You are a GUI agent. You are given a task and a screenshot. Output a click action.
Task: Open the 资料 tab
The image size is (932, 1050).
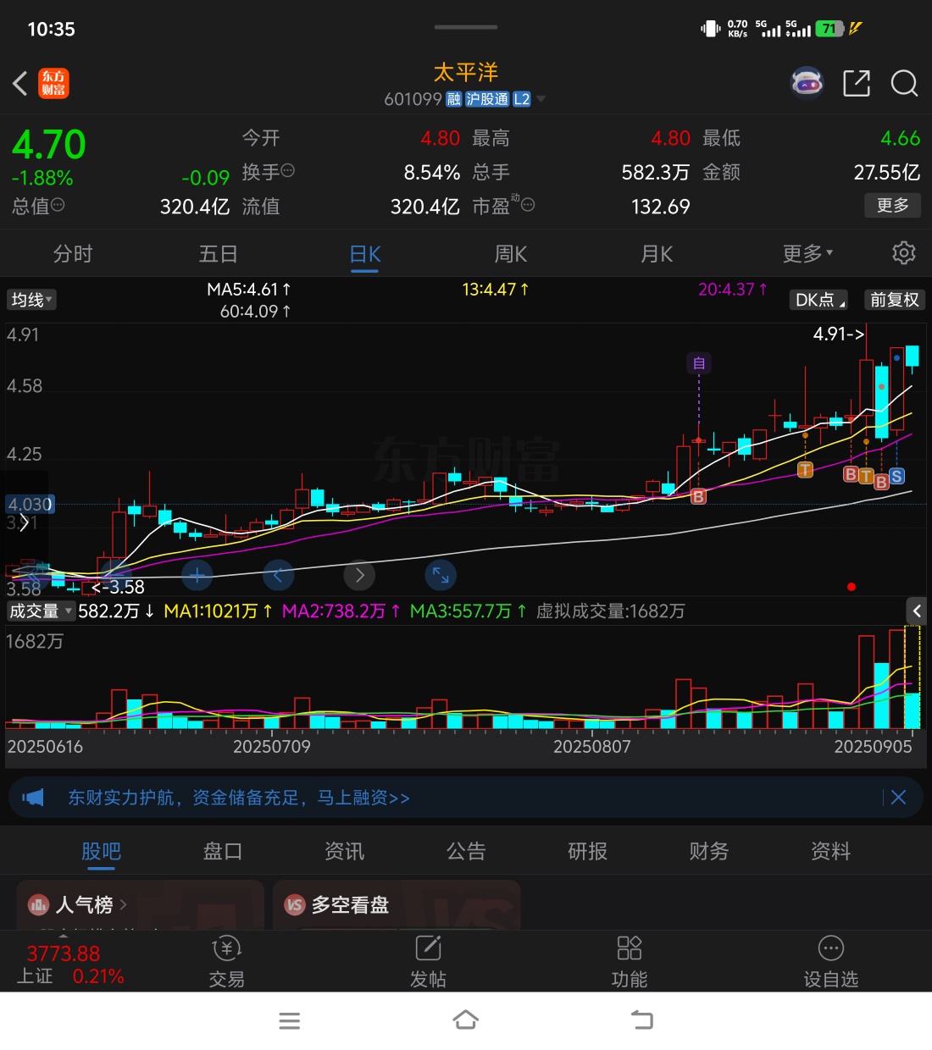pyautogui.click(x=830, y=851)
